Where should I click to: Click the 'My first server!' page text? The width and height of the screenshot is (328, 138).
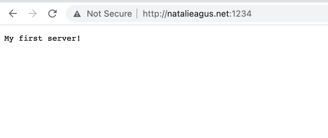point(42,38)
